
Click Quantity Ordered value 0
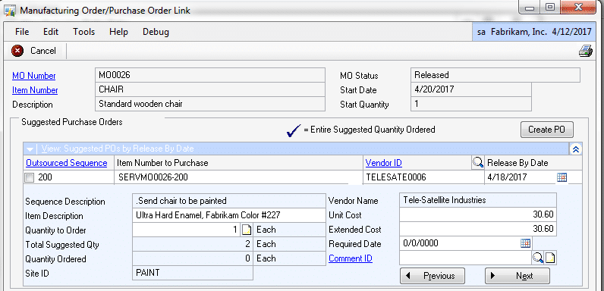(x=193, y=258)
